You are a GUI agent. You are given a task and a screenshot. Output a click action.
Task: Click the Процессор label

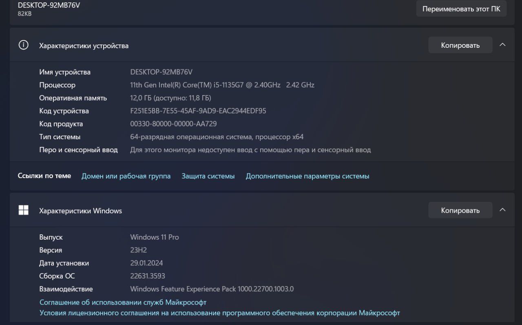pos(57,85)
